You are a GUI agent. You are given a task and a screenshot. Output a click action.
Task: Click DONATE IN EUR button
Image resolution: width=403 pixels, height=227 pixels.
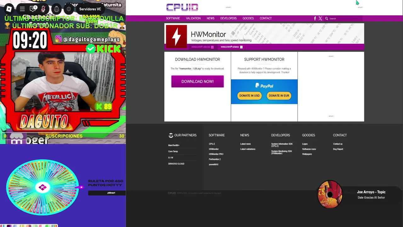point(279,96)
